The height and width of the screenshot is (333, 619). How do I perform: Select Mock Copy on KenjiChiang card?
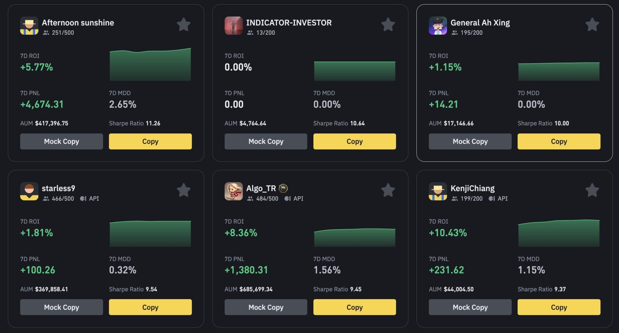tap(470, 307)
